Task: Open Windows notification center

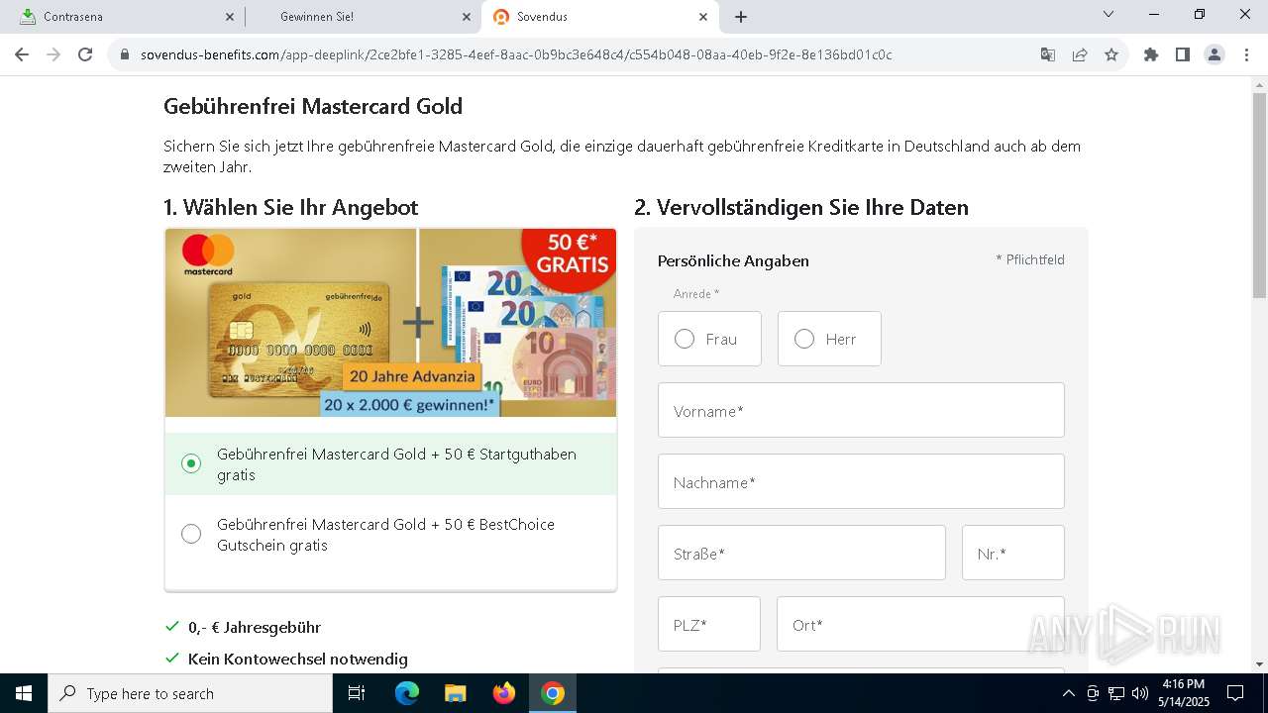Action: (x=1235, y=693)
